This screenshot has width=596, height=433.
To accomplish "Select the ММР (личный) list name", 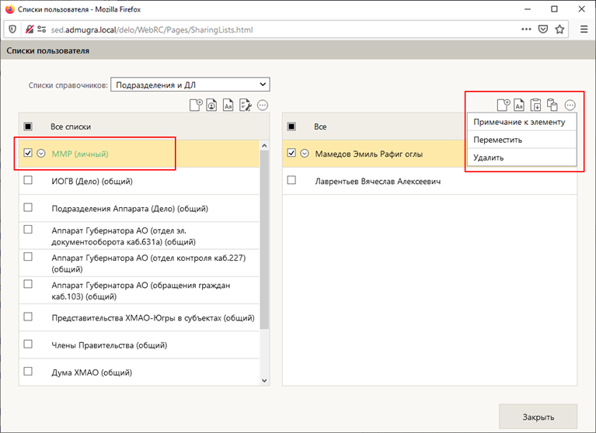I will 80,154.
